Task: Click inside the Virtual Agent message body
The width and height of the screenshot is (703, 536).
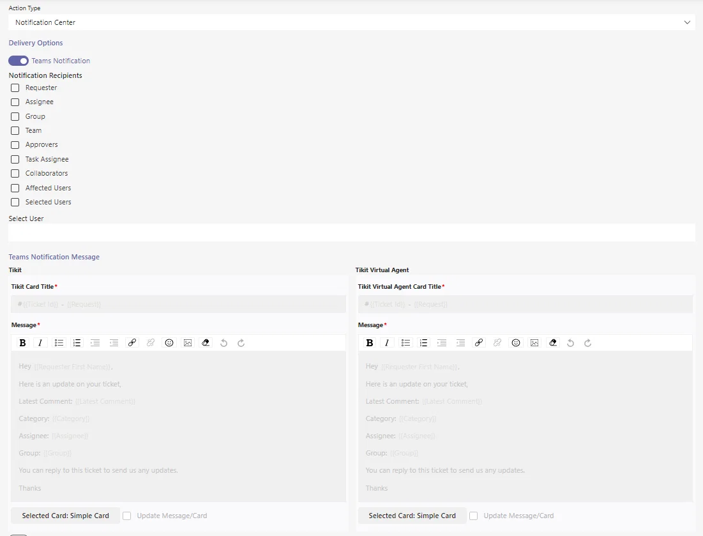Action: pos(525,427)
